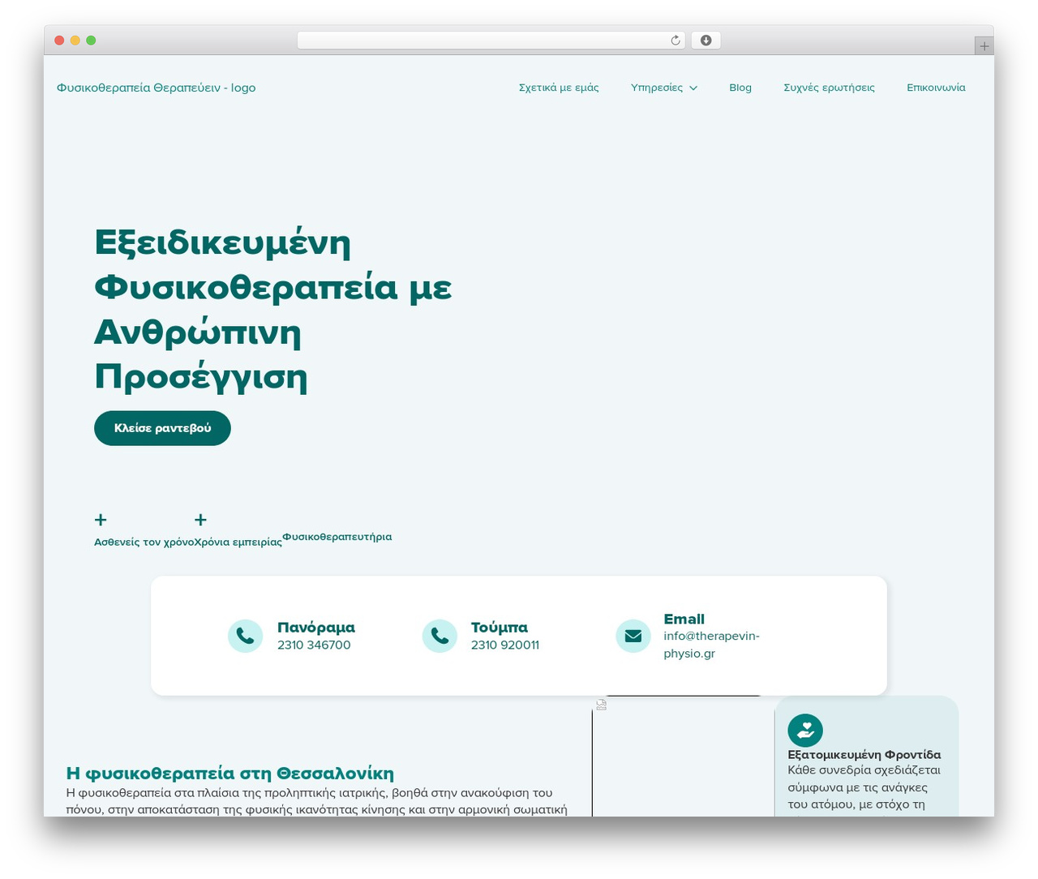Click the broken image placeholder icon
This screenshot has height=879, width=1038.
pyautogui.click(x=601, y=705)
